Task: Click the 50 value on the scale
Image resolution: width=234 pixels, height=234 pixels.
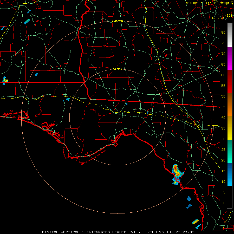Action: click(x=223, y=96)
